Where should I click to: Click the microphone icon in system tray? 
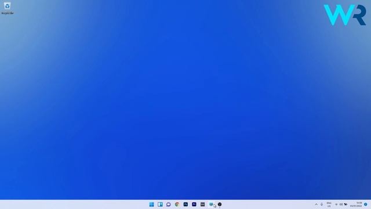(322, 204)
